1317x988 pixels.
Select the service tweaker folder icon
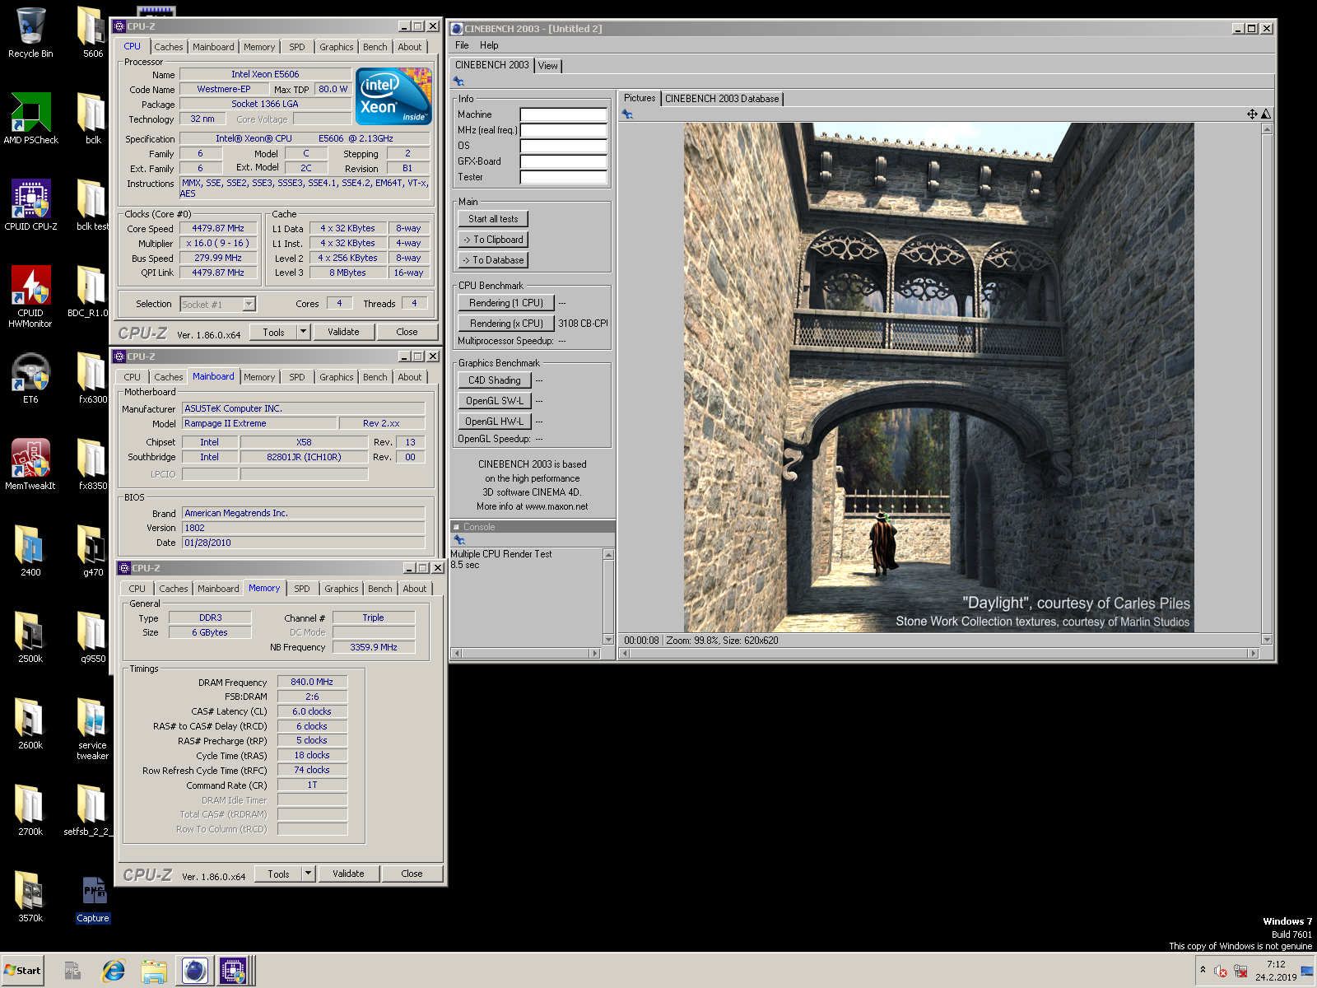click(93, 729)
